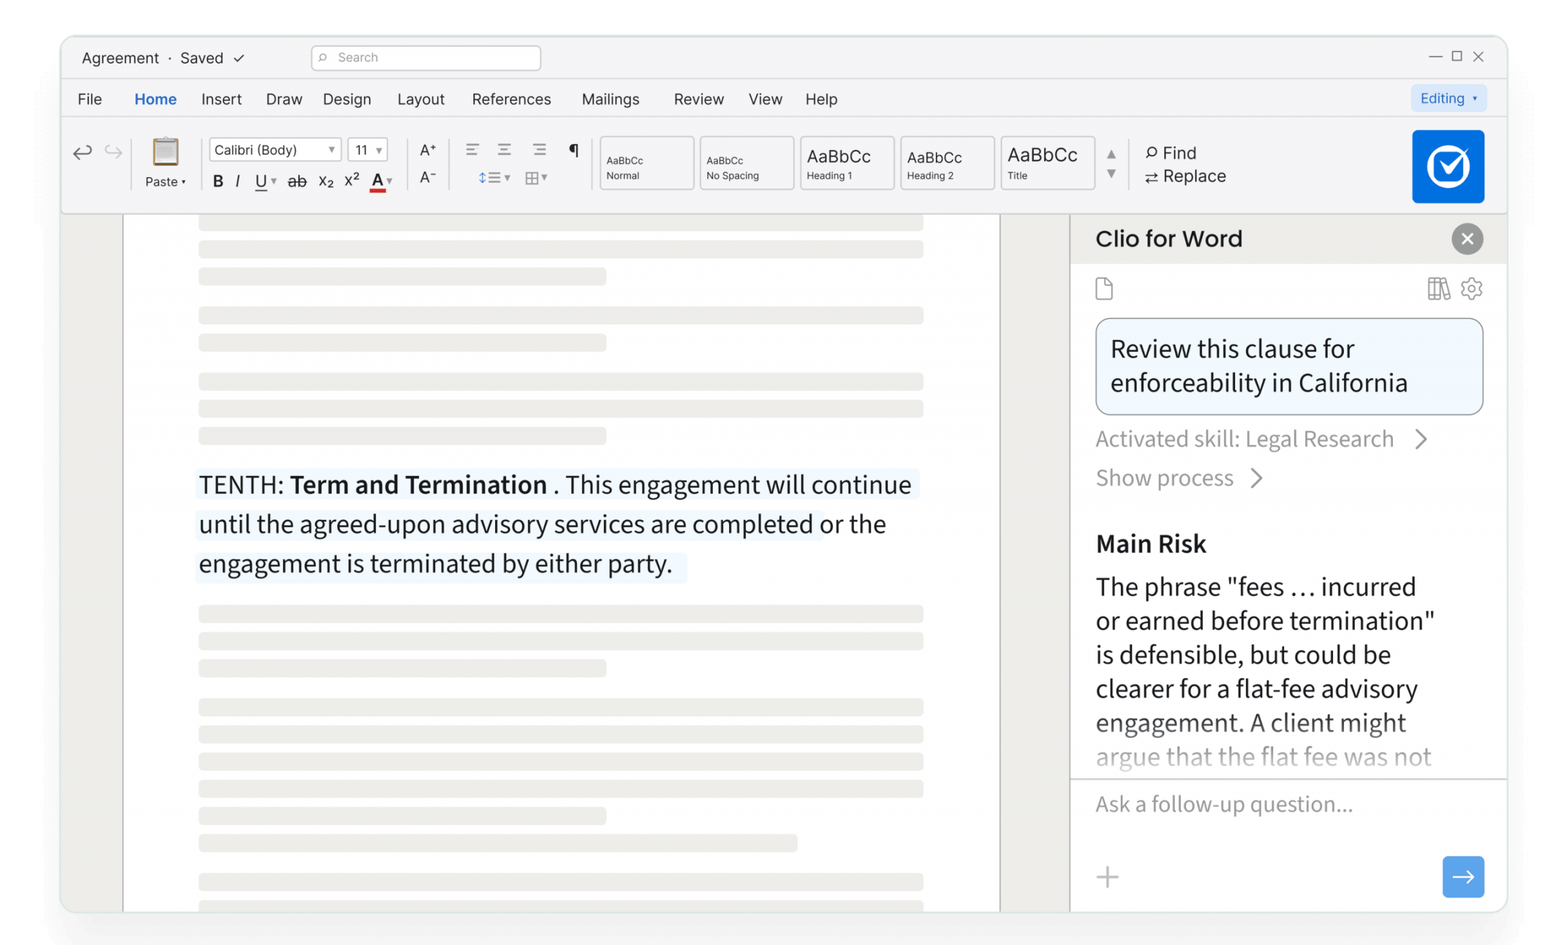This screenshot has height=945, width=1567.
Task: Toggle Strikethrough formatting
Action: (297, 181)
